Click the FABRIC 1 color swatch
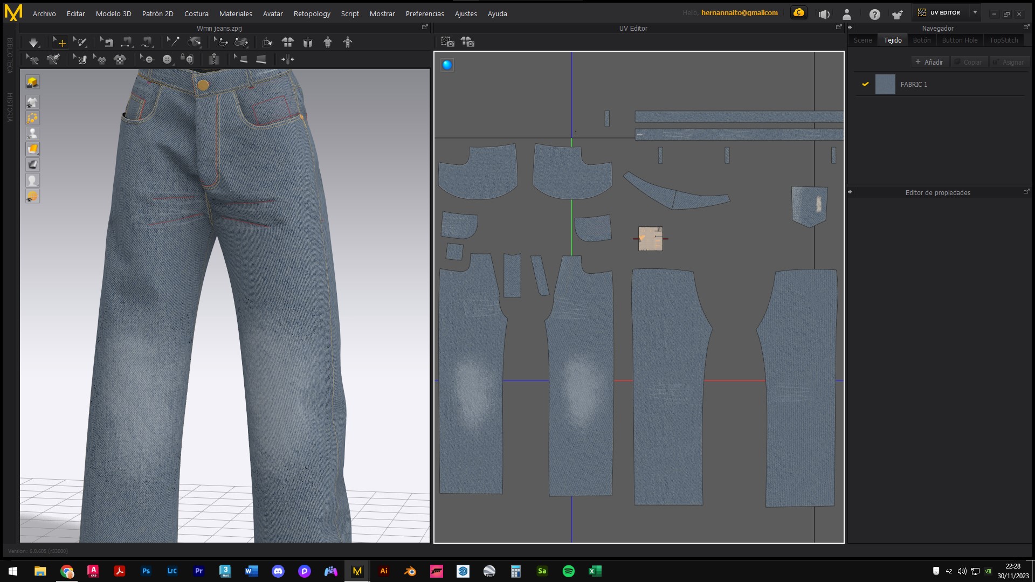Screen dimensions: 1035x582 (885, 85)
